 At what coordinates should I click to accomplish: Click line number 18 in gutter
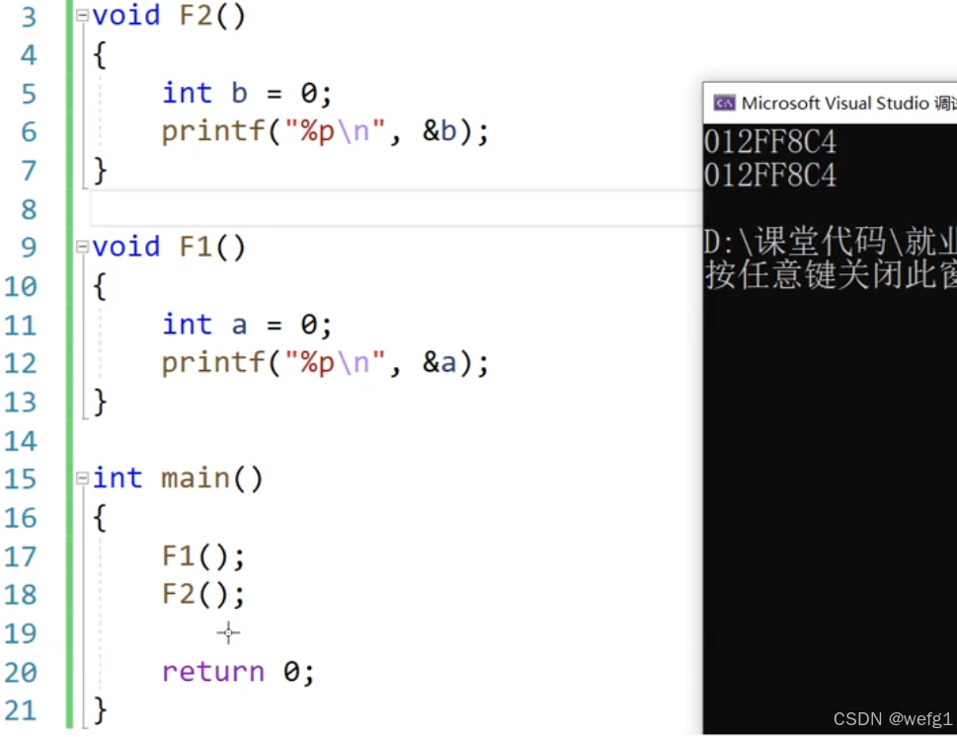tap(21, 595)
